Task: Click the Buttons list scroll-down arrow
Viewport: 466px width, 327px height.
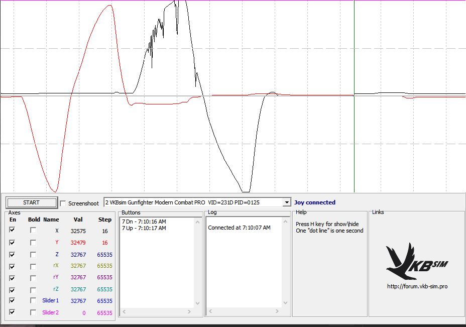Action: pos(197,303)
